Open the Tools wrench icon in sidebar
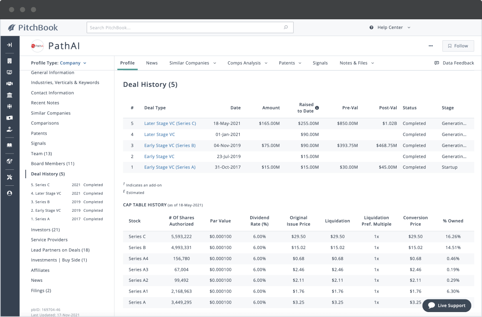482x317 pixels. click(10, 177)
